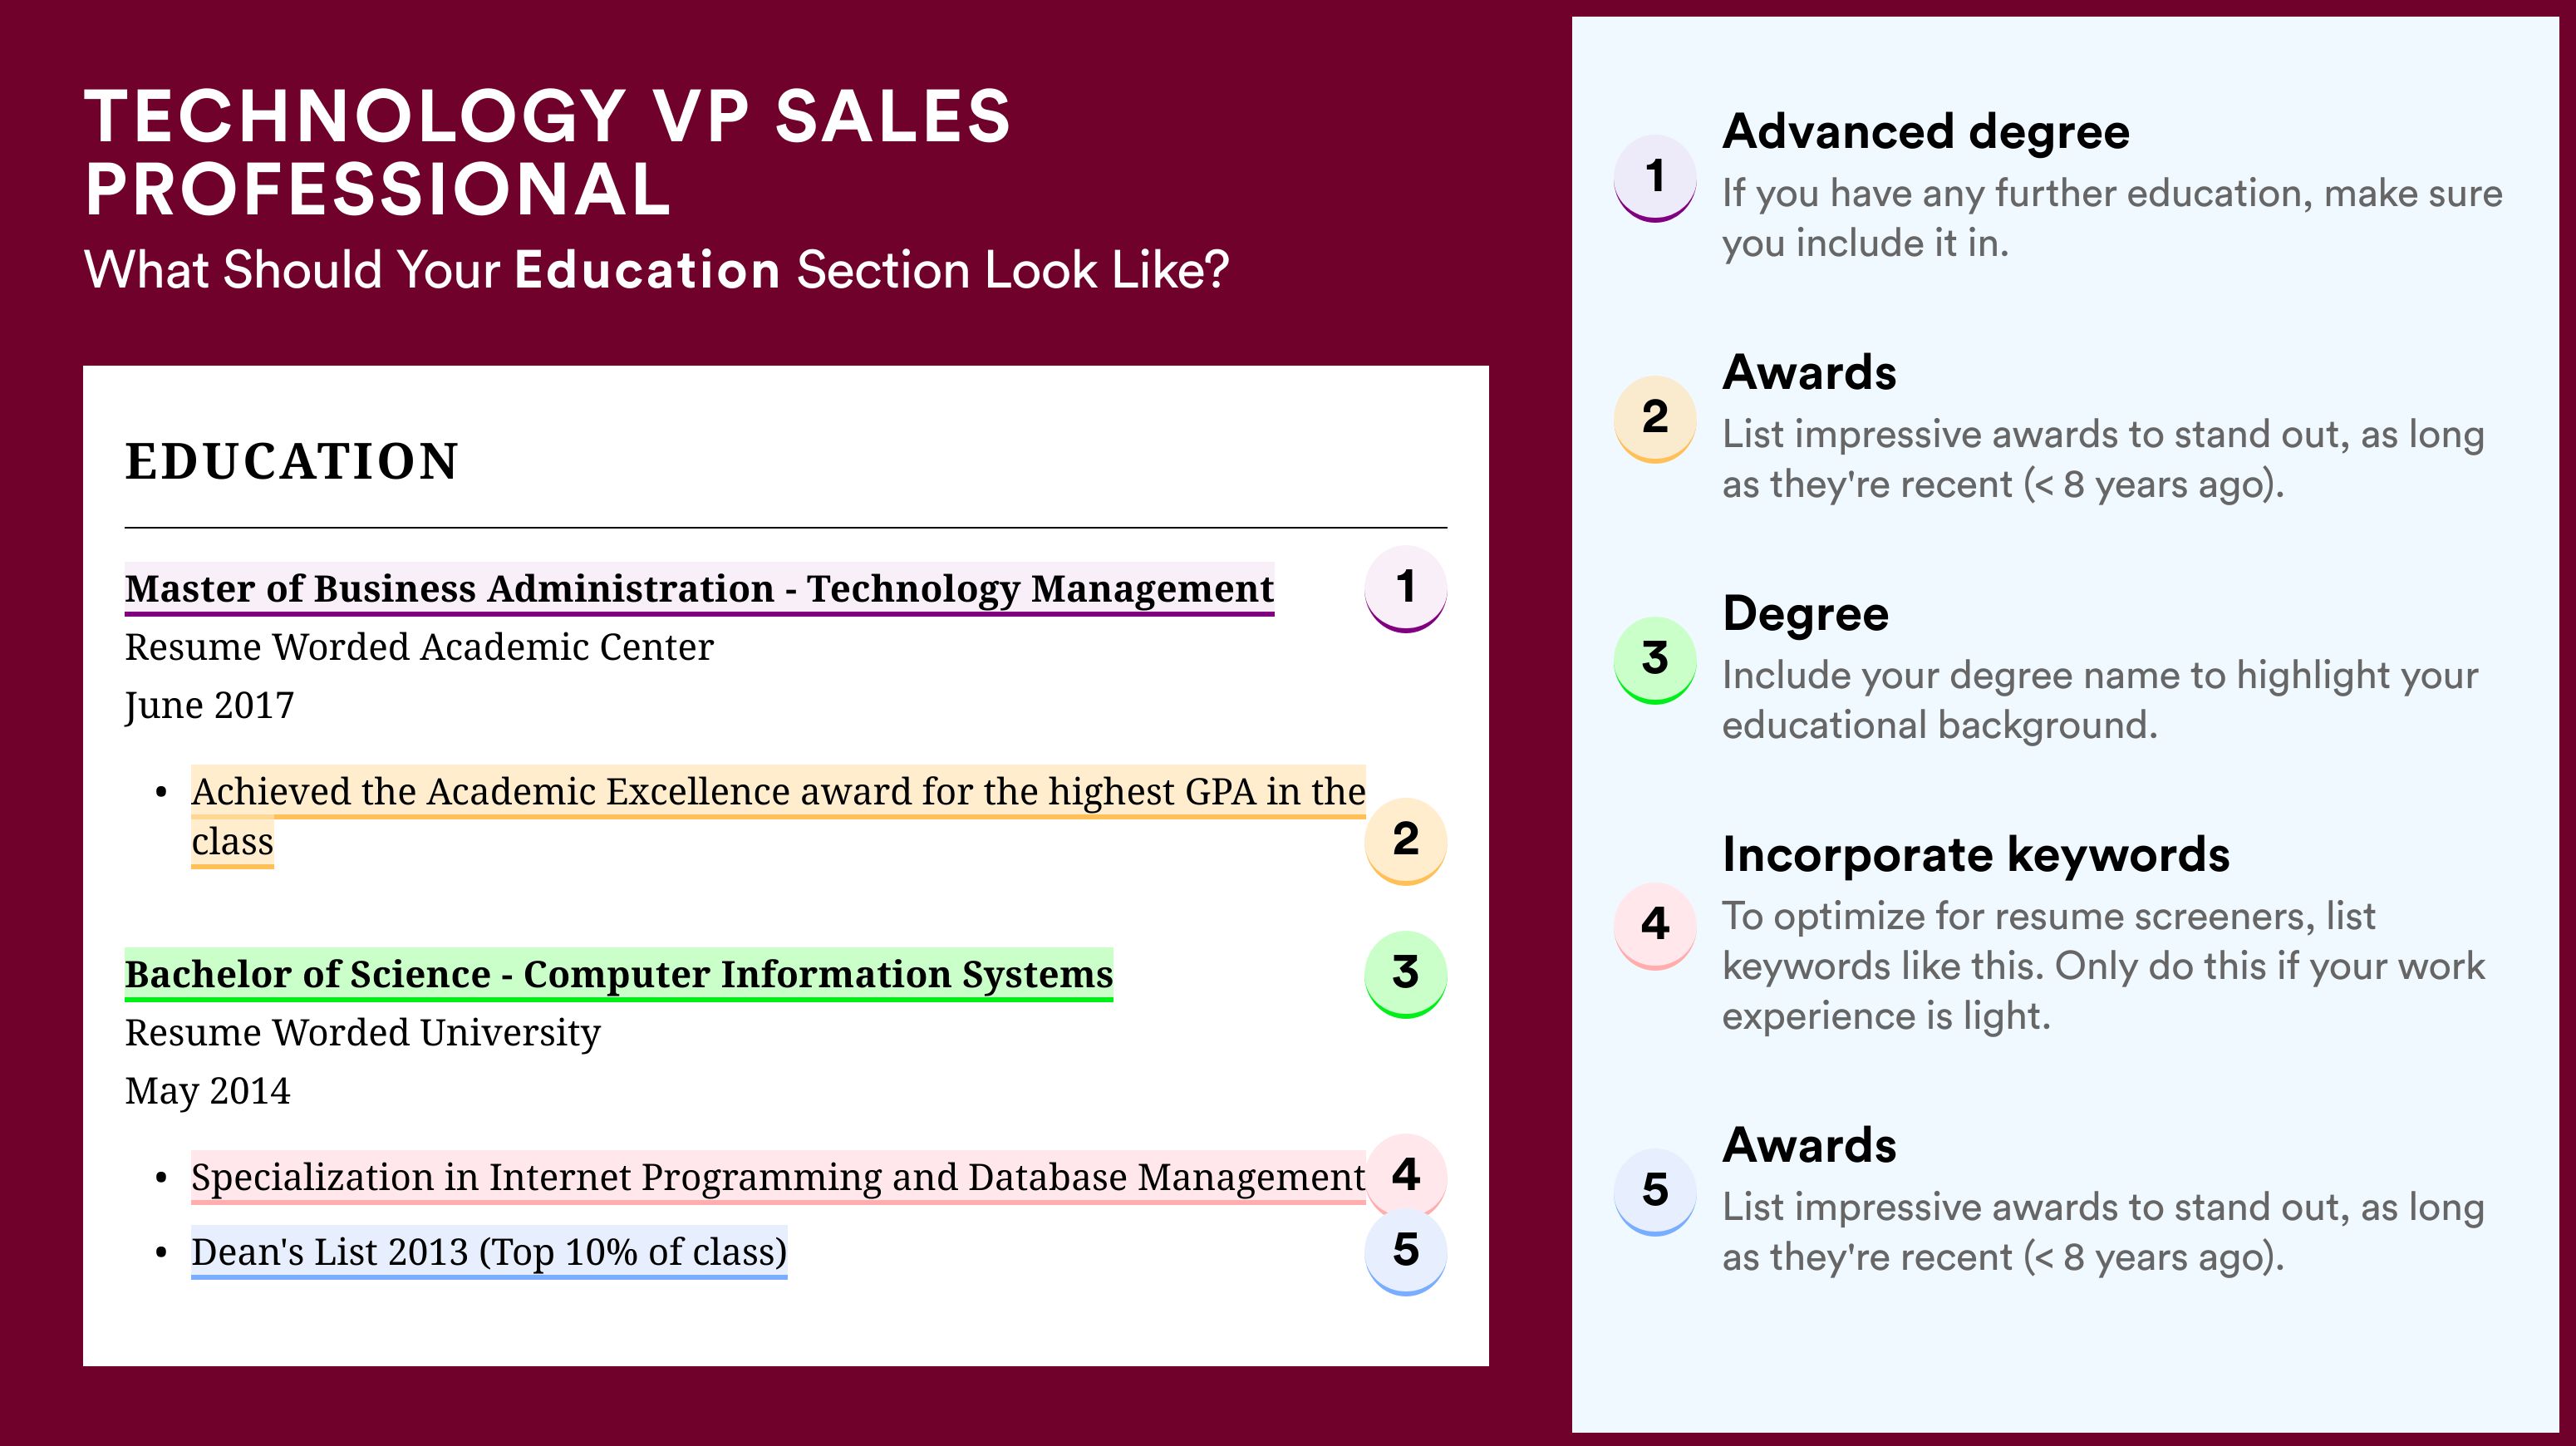Click the purple number 1 badge beside MBA
This screenshot has height=1446, width=2576.
click(1405, 588)
